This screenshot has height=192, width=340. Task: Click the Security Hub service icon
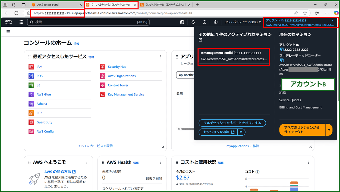pyautogui.click(x=102, y=67)
